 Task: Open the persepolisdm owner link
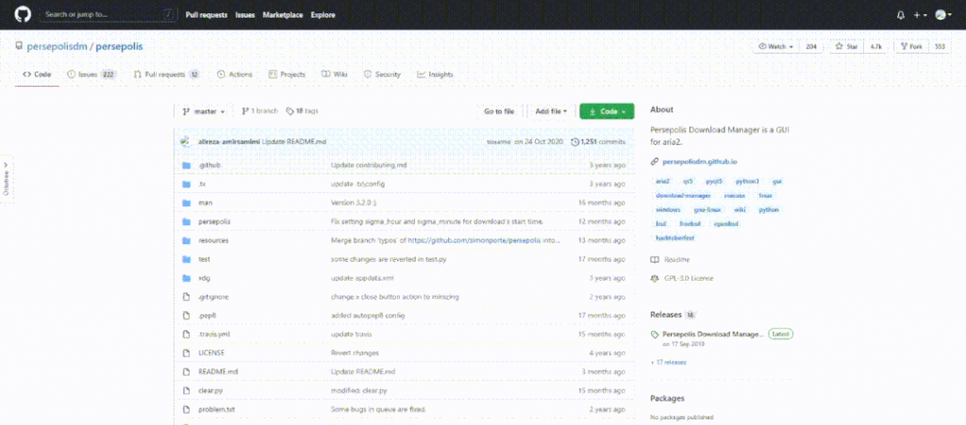pos(59,46)
